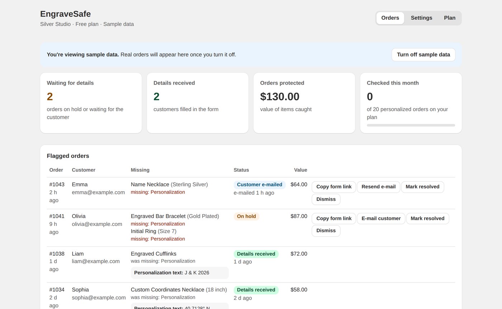Click the 'Waiting for details' card
Screen dimensions: 502x309
pyautogui.click(x=91, y=103)
